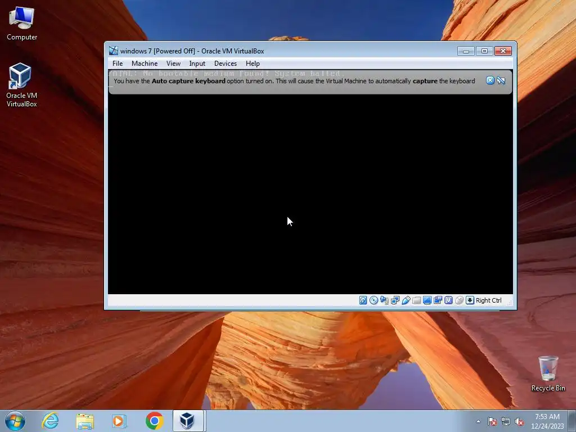This screenshot has height=432, width=576.
Task: Click the VirtualBox taskbar button
Action: tap(188, 421)
